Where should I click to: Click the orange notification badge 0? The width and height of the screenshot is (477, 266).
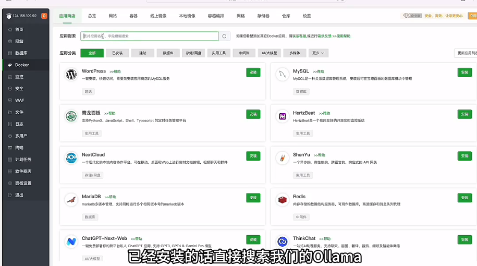[x=44, y=16]
